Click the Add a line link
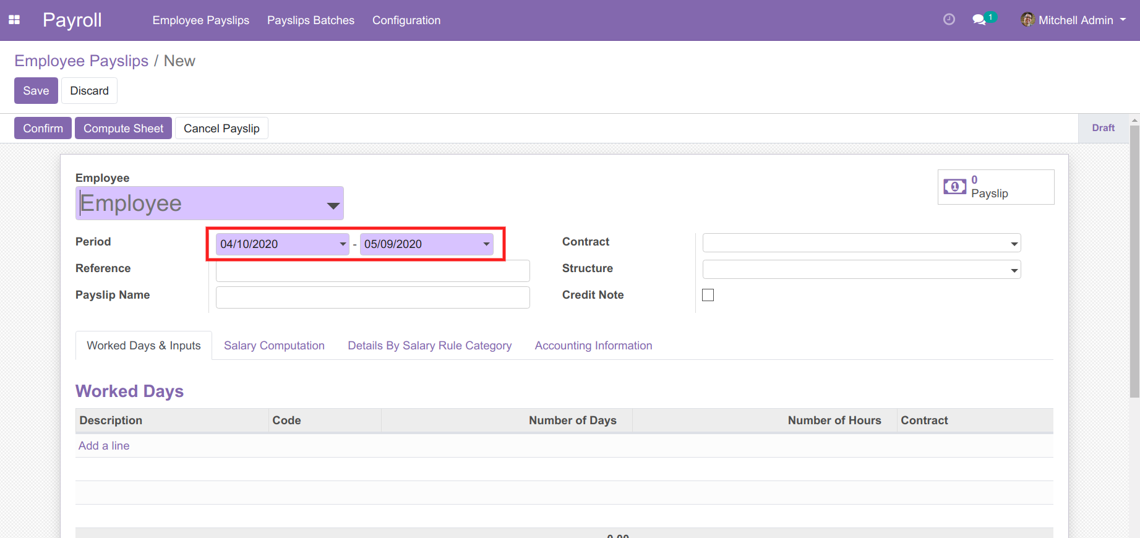1140x538 pixels. 104,445
